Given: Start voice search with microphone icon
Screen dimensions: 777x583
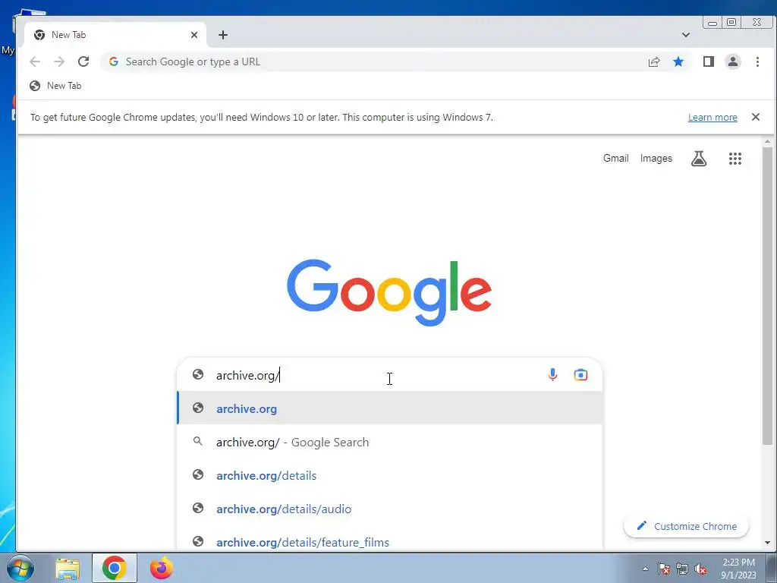Looking at the screenshot, I should [552, 375].
